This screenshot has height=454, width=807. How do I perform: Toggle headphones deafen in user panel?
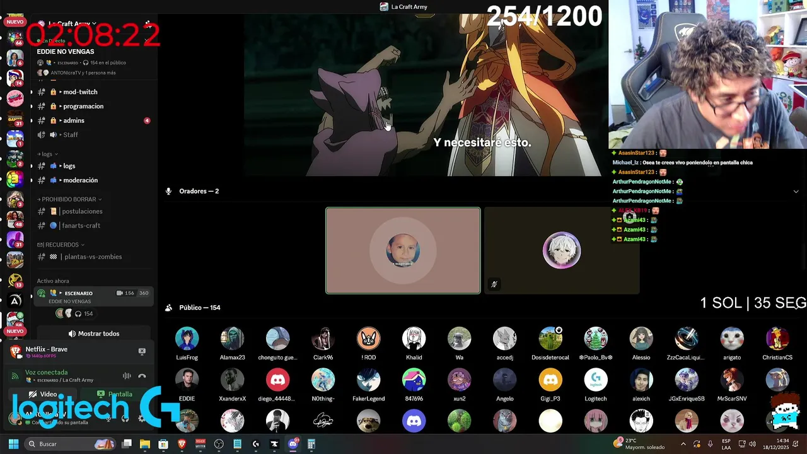(x=125, y=418)
